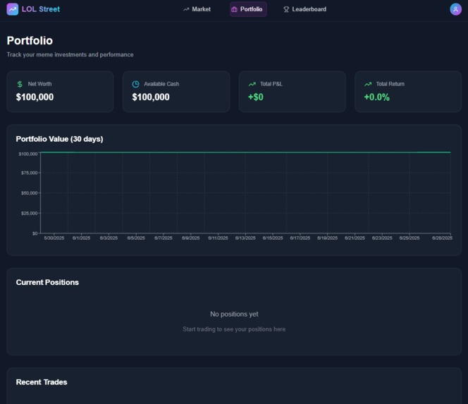
Task: Click the Net Worth label
Action: click(x=39, y=84)
